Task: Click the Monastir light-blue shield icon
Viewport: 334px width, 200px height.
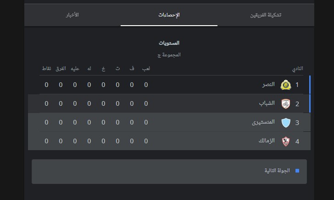Action: tap(286, 123)
